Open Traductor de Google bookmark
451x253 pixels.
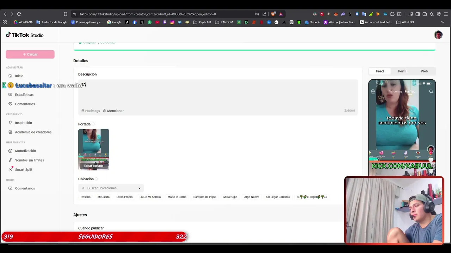(51, 22)
